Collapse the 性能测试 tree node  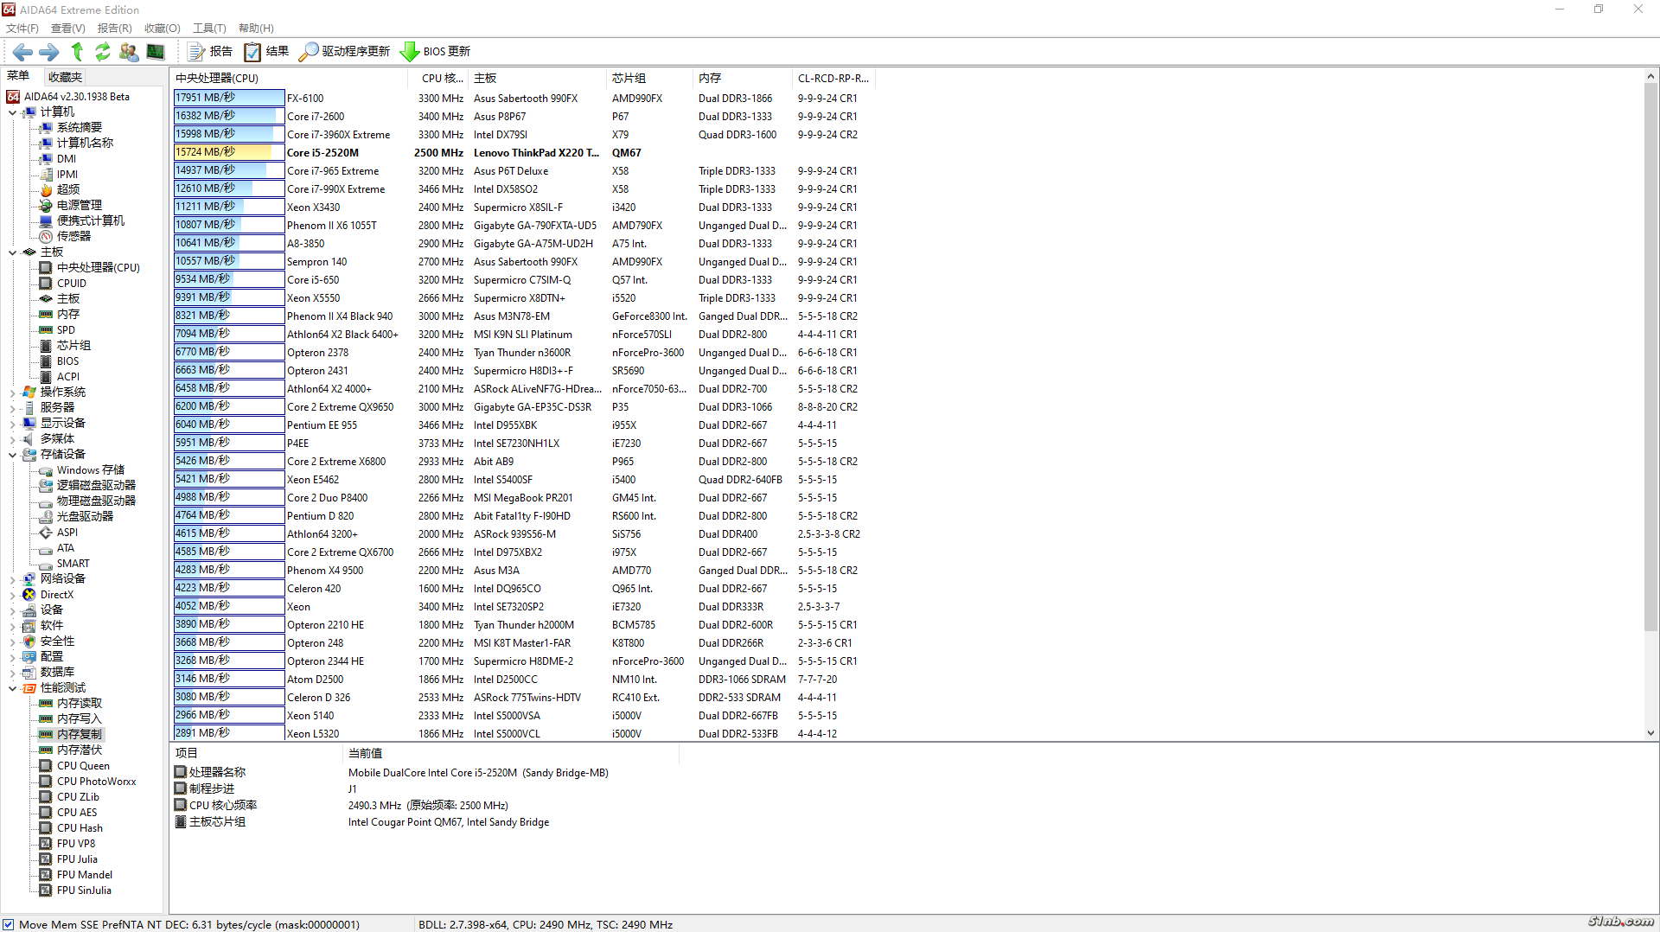click(12, 688)
